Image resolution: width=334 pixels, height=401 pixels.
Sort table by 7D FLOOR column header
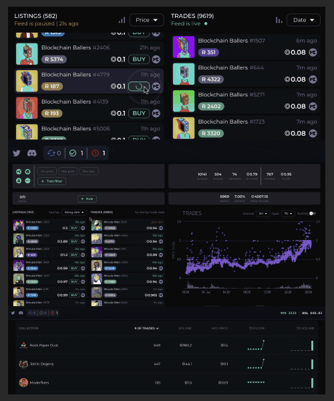coord(257,328)
